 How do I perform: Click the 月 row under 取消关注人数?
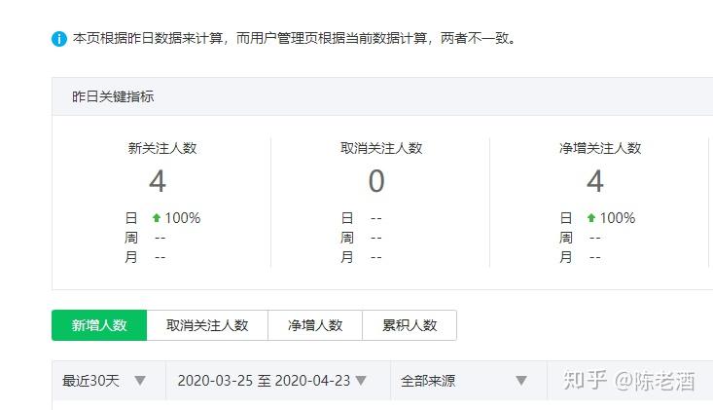[361, 257]
